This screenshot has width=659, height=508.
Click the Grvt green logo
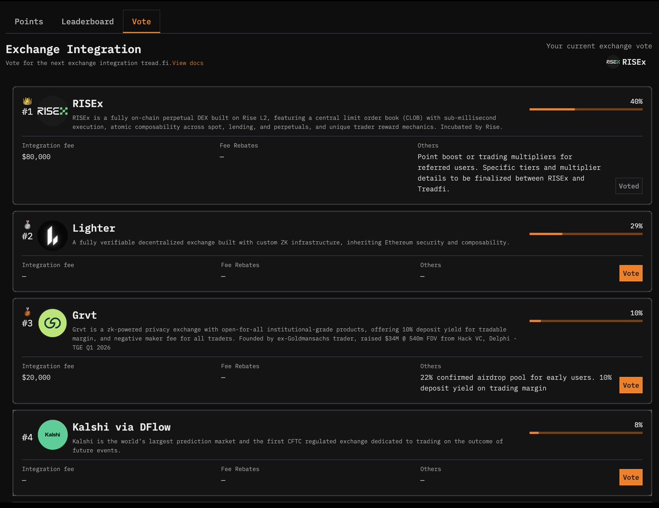point(52,322)
